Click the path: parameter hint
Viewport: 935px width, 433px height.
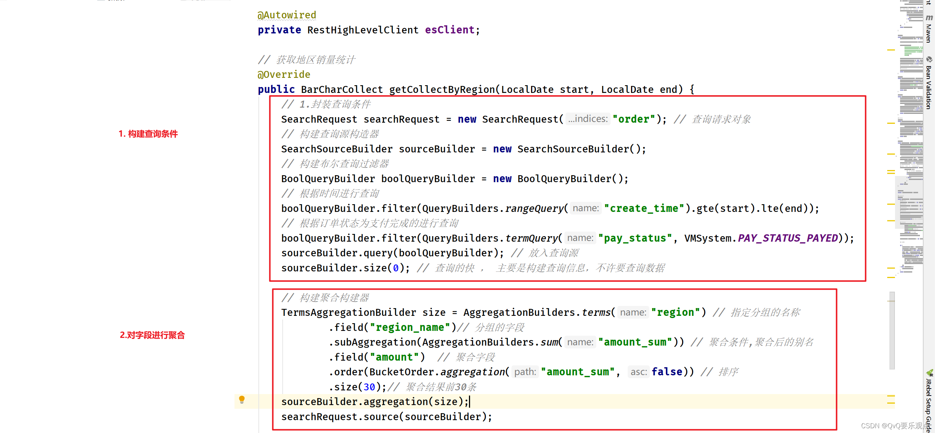[525, 372]
